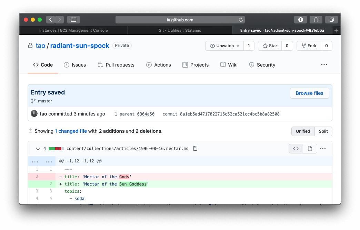Collapse the diff for the nectar file
This screenshot has height=230, width=360.
click(38, 149)
